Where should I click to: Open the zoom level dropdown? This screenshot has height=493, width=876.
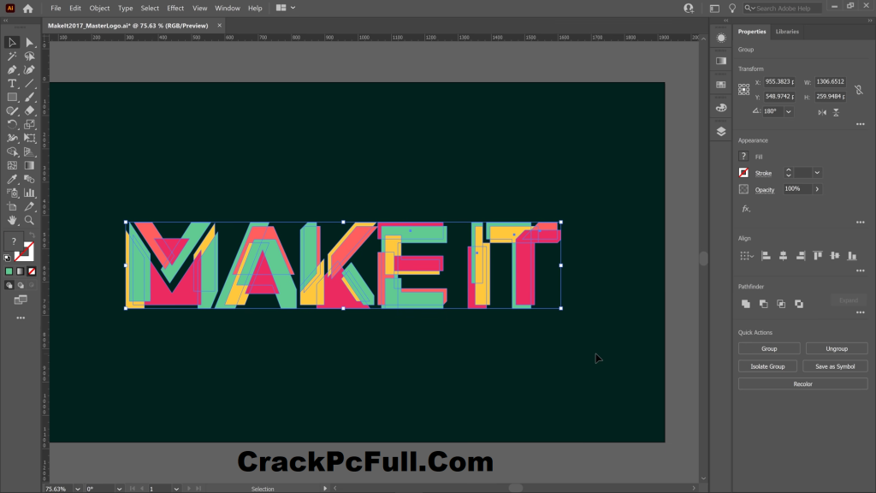(77, 489)
